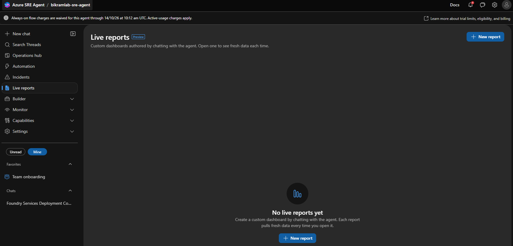Screen dimensions: 513x246
Task: Click the Azure SRE Agent breadcrumb
Action: 28,5
